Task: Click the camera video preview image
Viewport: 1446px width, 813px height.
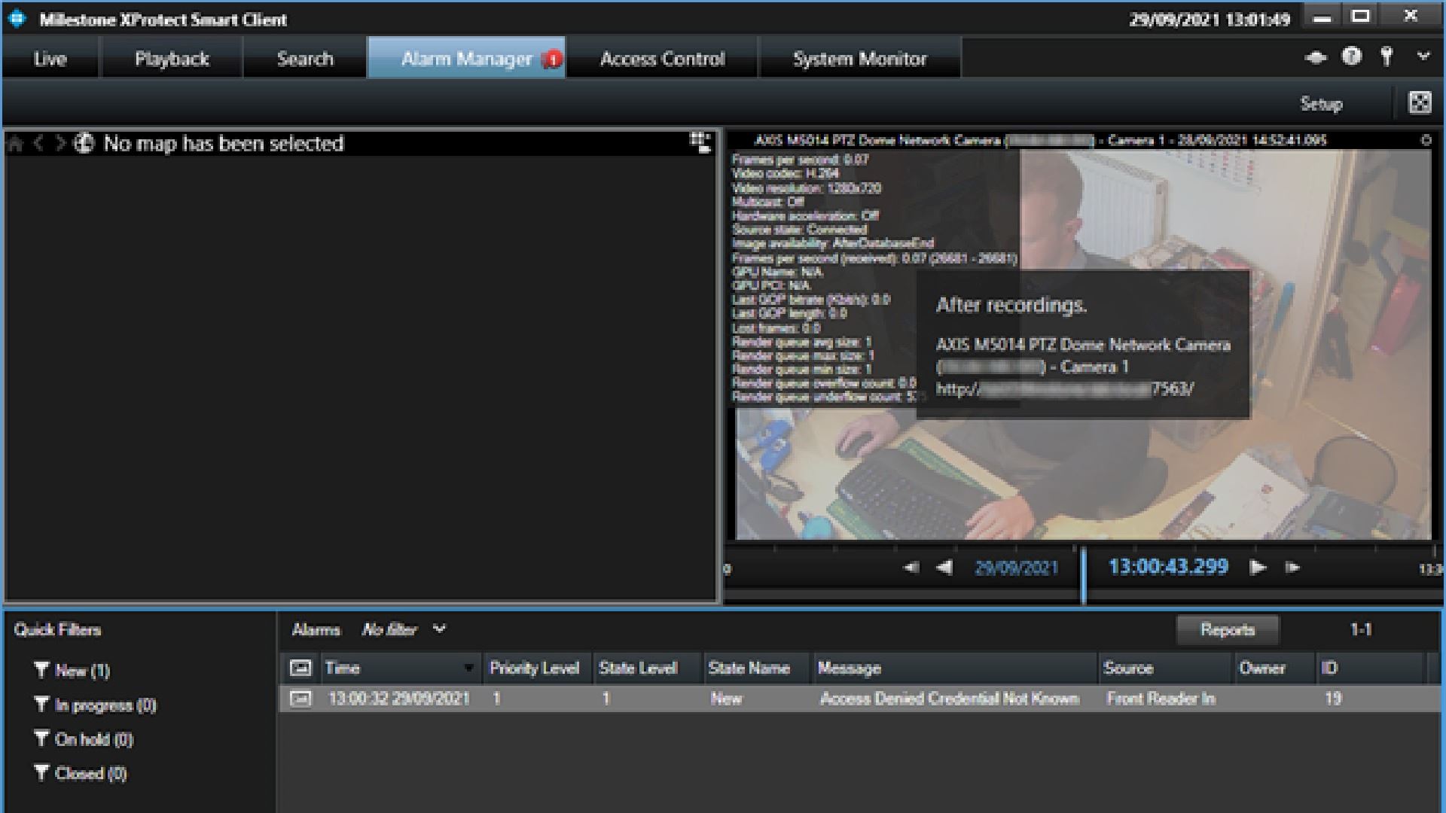Action: click(x=1083, y=344)
